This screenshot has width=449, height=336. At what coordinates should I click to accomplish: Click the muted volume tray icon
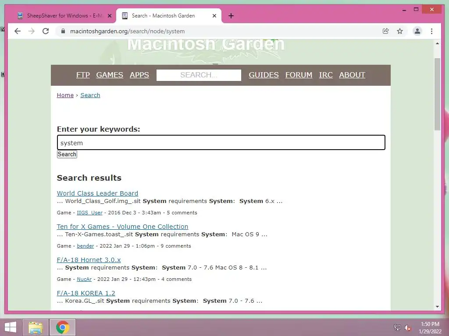click(x=407, y=328)
